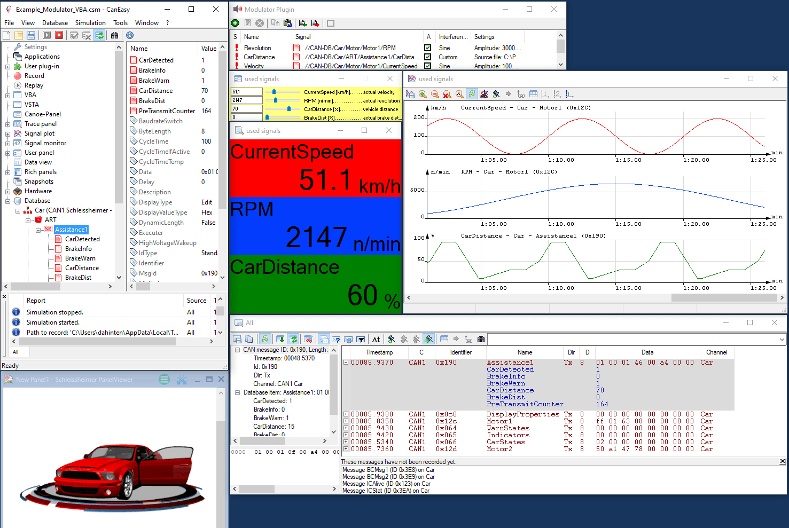Open the Database menu

55,23
